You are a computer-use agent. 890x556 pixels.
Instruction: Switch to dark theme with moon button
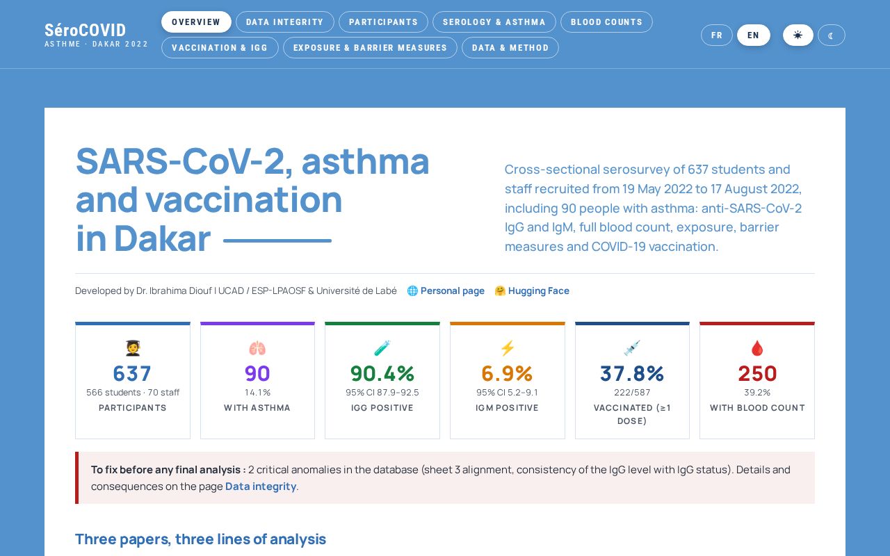click(x=832, y=35)
